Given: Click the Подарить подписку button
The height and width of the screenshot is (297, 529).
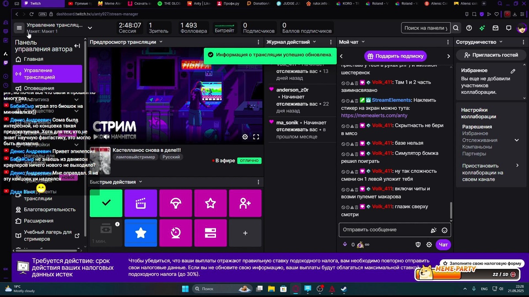Looking at the screenshot, I should click(395, 56).
